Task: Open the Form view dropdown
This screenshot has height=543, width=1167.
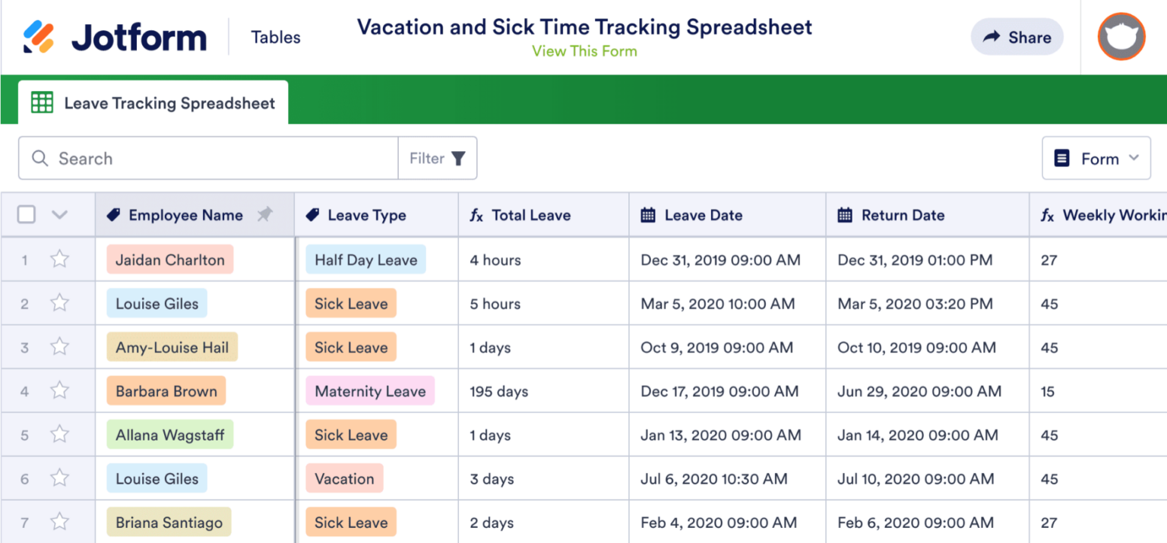Action: (1096, 158)
